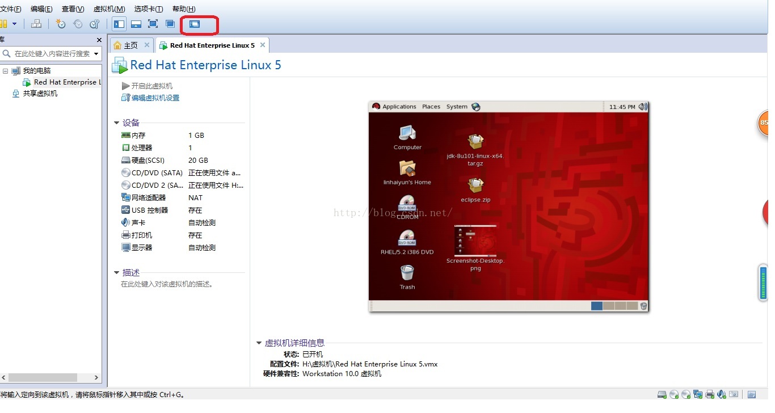Revert the virtual machine to previous snapshot
Screen dimensions: 775x413
click(78, 24)
